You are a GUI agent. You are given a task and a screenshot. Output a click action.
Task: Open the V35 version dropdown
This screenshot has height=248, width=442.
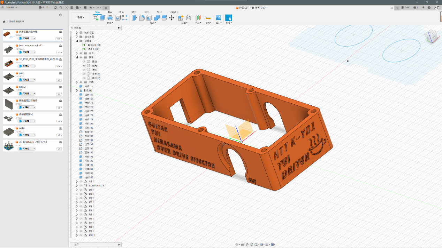59,39
